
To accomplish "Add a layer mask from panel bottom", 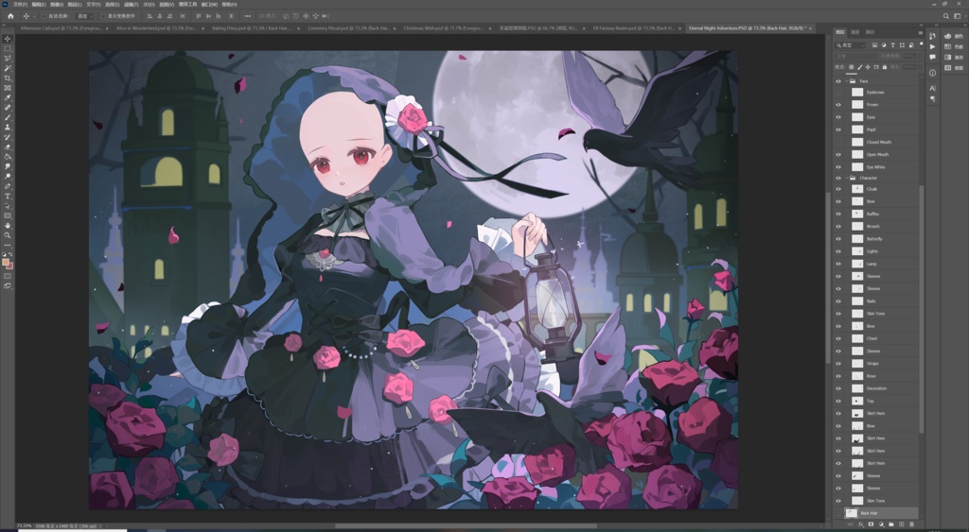I will pyautogui.click(x=871, y=524).
